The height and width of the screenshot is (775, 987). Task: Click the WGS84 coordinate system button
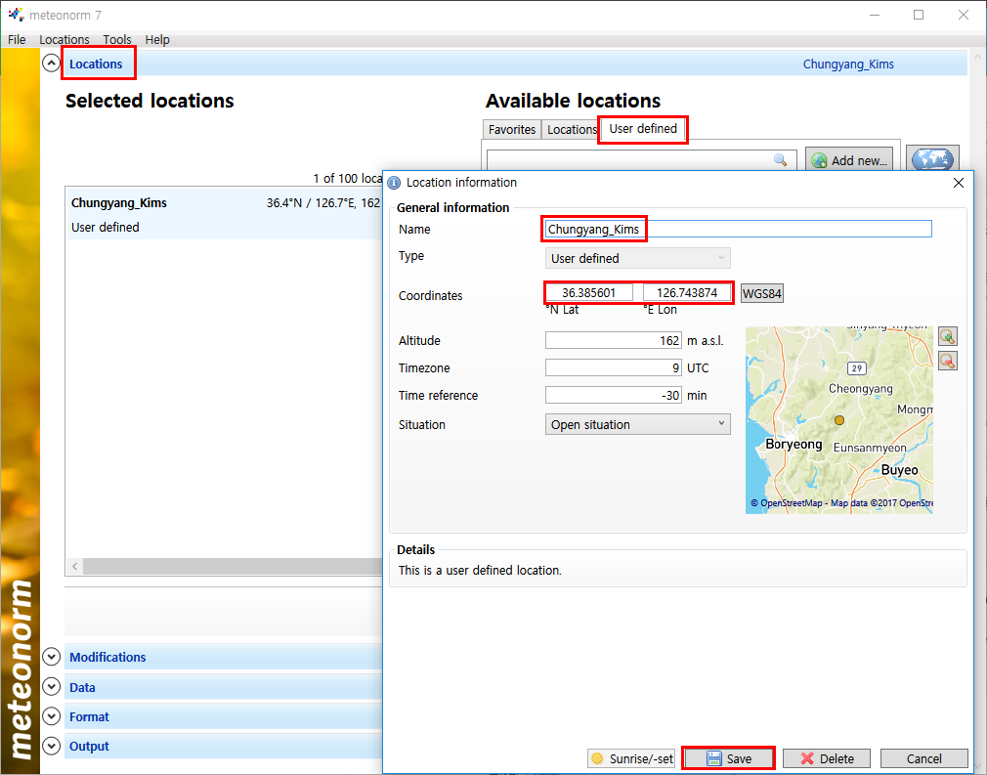(x=761, y=293)
